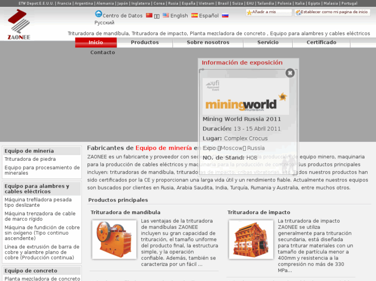
Task: Click the Mining World Russia 2011 title
Action: 242,119
